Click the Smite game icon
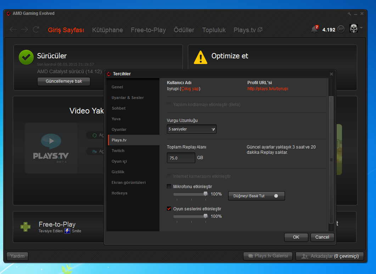The height and width of the screenshot is (274, 376). click(67, 231)
